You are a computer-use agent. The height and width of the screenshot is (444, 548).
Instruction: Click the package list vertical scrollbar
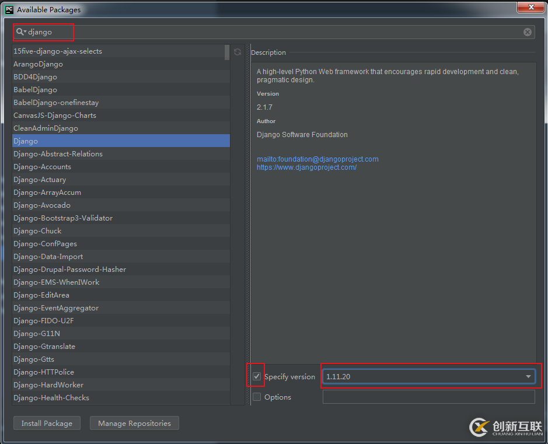tap(227, 53)
